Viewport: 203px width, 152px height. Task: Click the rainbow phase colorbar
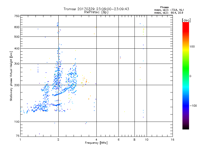[x=186, y=75]
